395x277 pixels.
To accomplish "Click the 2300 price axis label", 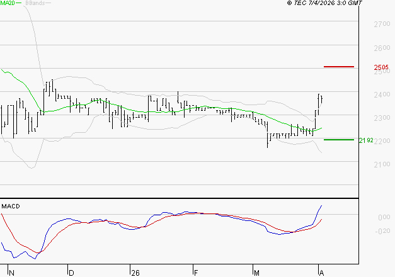I will click(382, 118).
